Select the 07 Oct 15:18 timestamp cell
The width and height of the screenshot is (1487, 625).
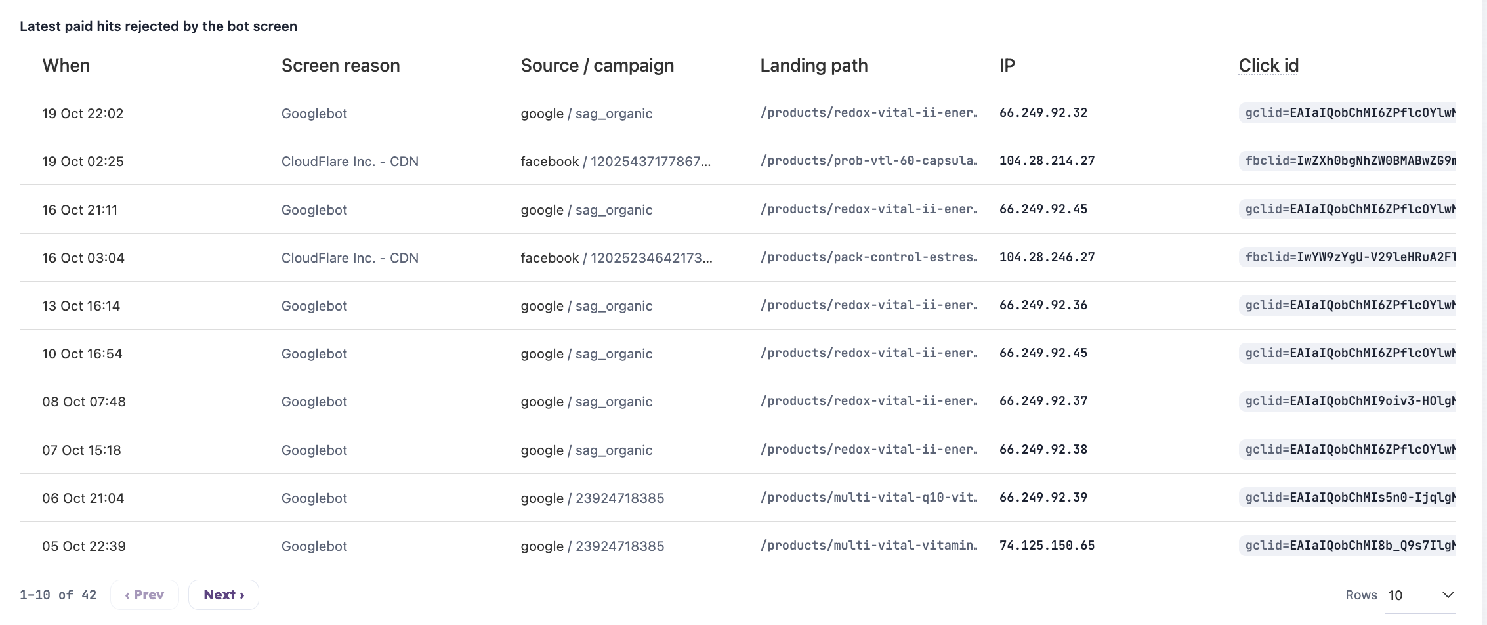[82, 450]
